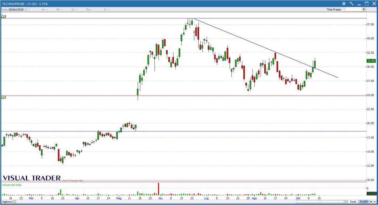Click the zoom out minus button
This screenshot has width=378, height=205.
(x=375, y=202)
